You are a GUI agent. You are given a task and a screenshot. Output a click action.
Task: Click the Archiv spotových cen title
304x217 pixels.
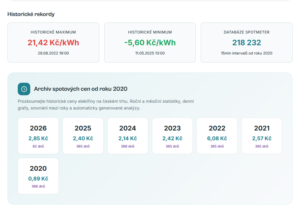tap(81, 89)
